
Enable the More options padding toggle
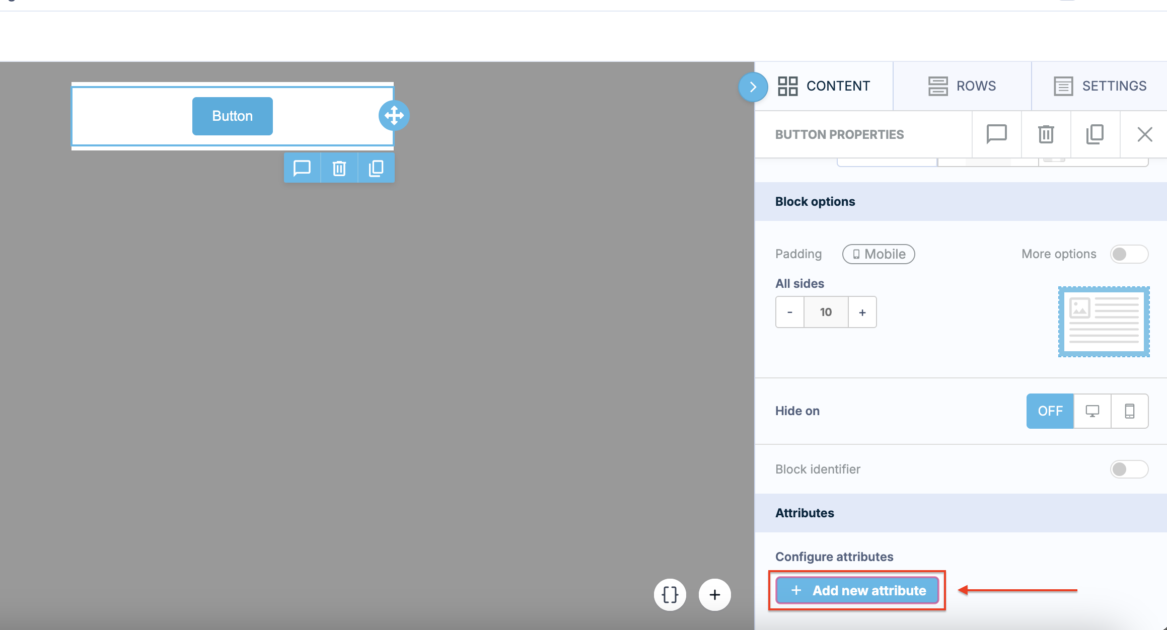tap(1129, 254)
